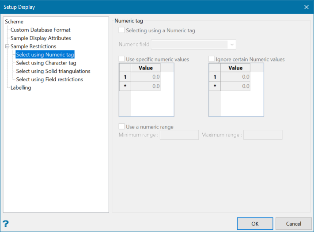Screen dimensions: 314x232
Task: Check Ignore certain Numeric values option
Action: [212, 59]
